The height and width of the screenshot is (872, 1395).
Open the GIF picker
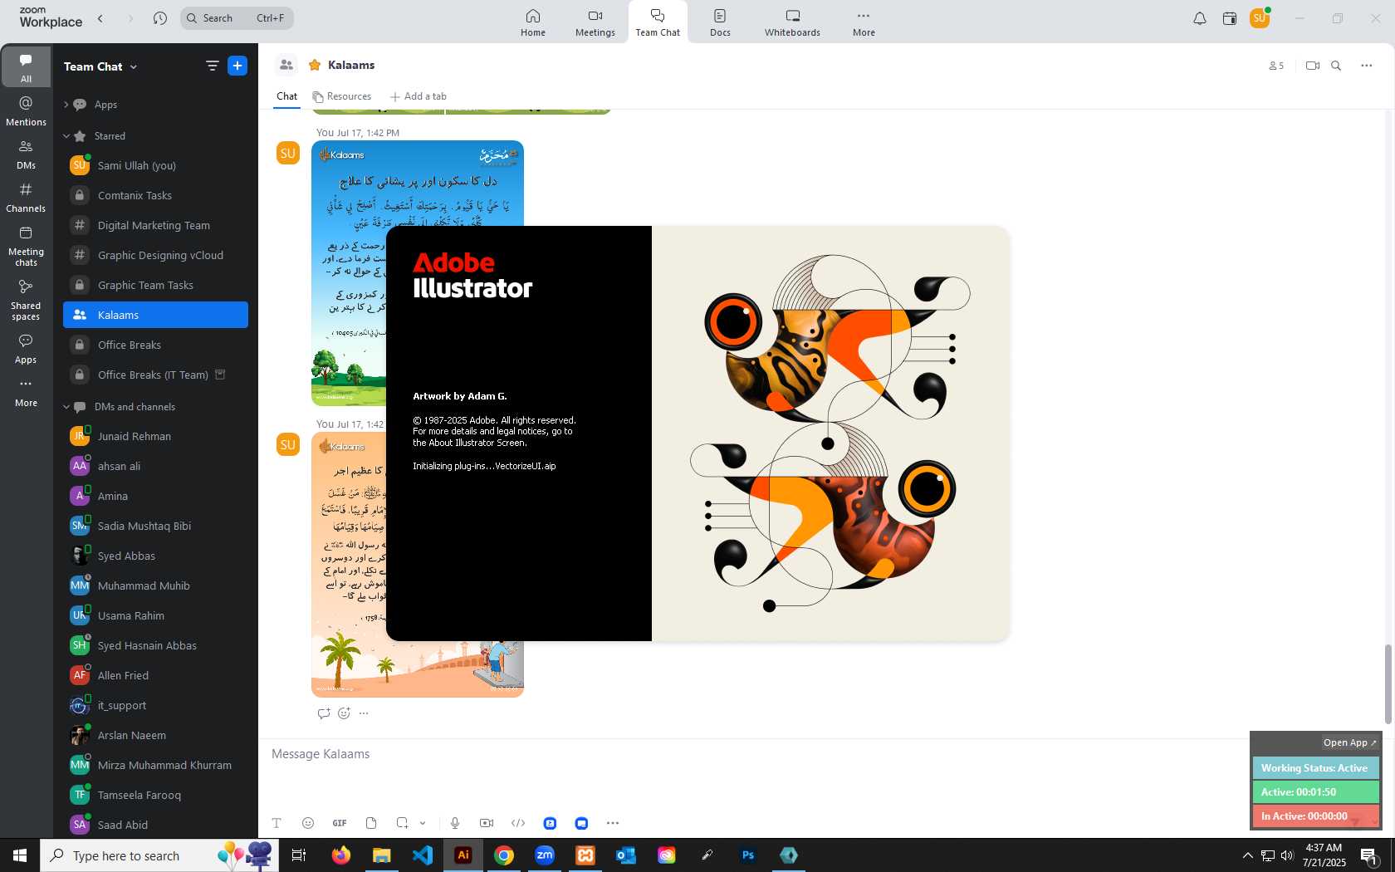tap(340, 823)
